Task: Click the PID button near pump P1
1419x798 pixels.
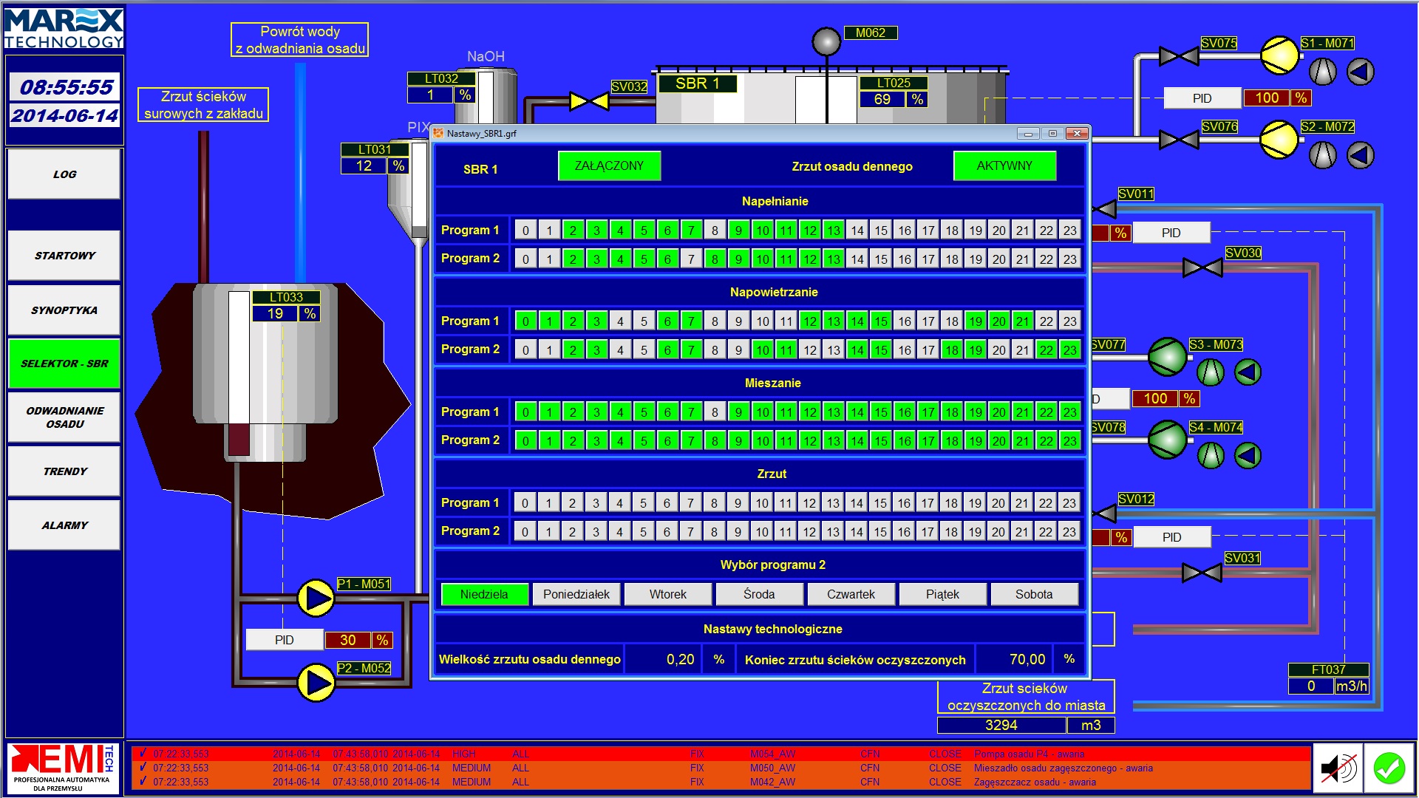Action: (285, 640)
